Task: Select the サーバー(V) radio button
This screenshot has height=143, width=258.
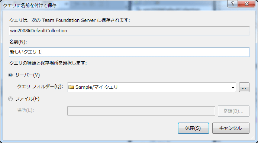Action: point(10,75)
